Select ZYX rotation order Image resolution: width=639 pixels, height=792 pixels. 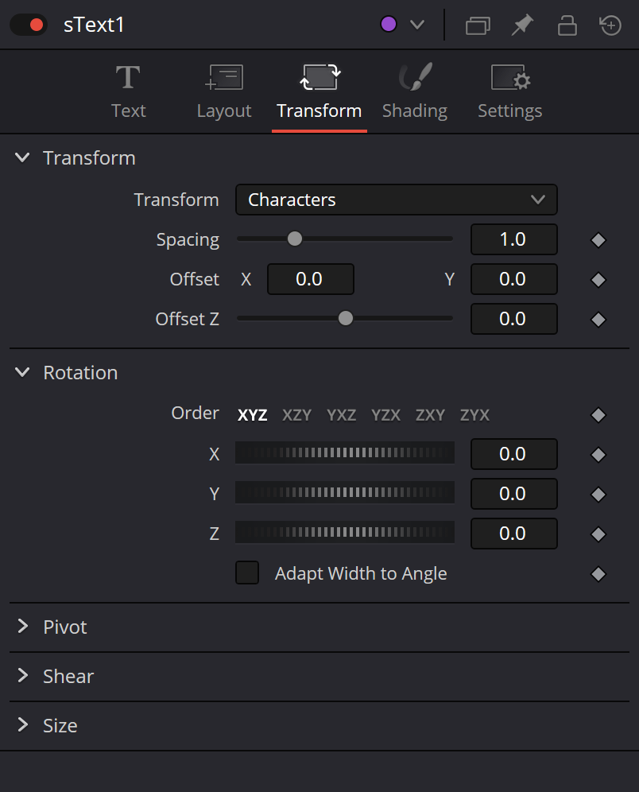474,415
